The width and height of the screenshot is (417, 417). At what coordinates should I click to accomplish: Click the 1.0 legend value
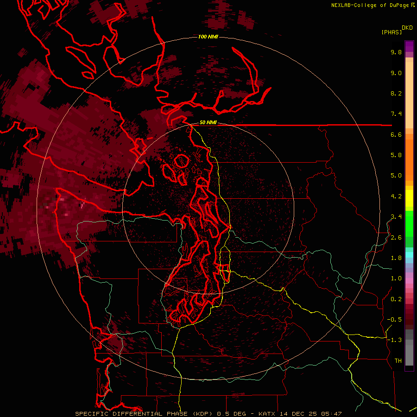[396, 278]
